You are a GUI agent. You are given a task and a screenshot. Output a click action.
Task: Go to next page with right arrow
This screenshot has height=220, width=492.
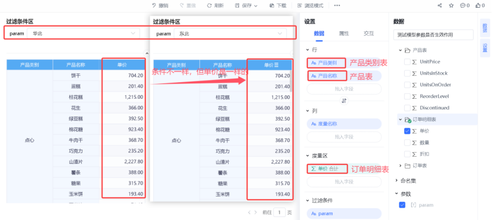256,212
